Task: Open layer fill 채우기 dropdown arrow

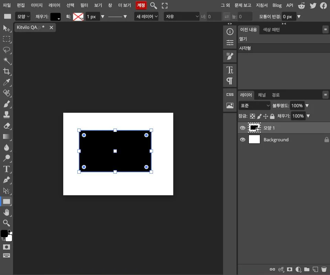Action: pyautogui.click(x=308, y=116)
